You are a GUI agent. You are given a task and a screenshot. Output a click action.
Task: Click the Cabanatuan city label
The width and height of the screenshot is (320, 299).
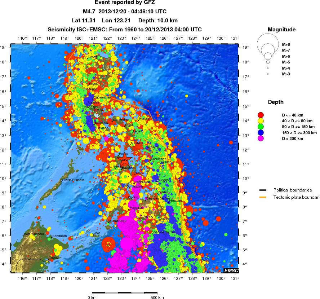102,97
